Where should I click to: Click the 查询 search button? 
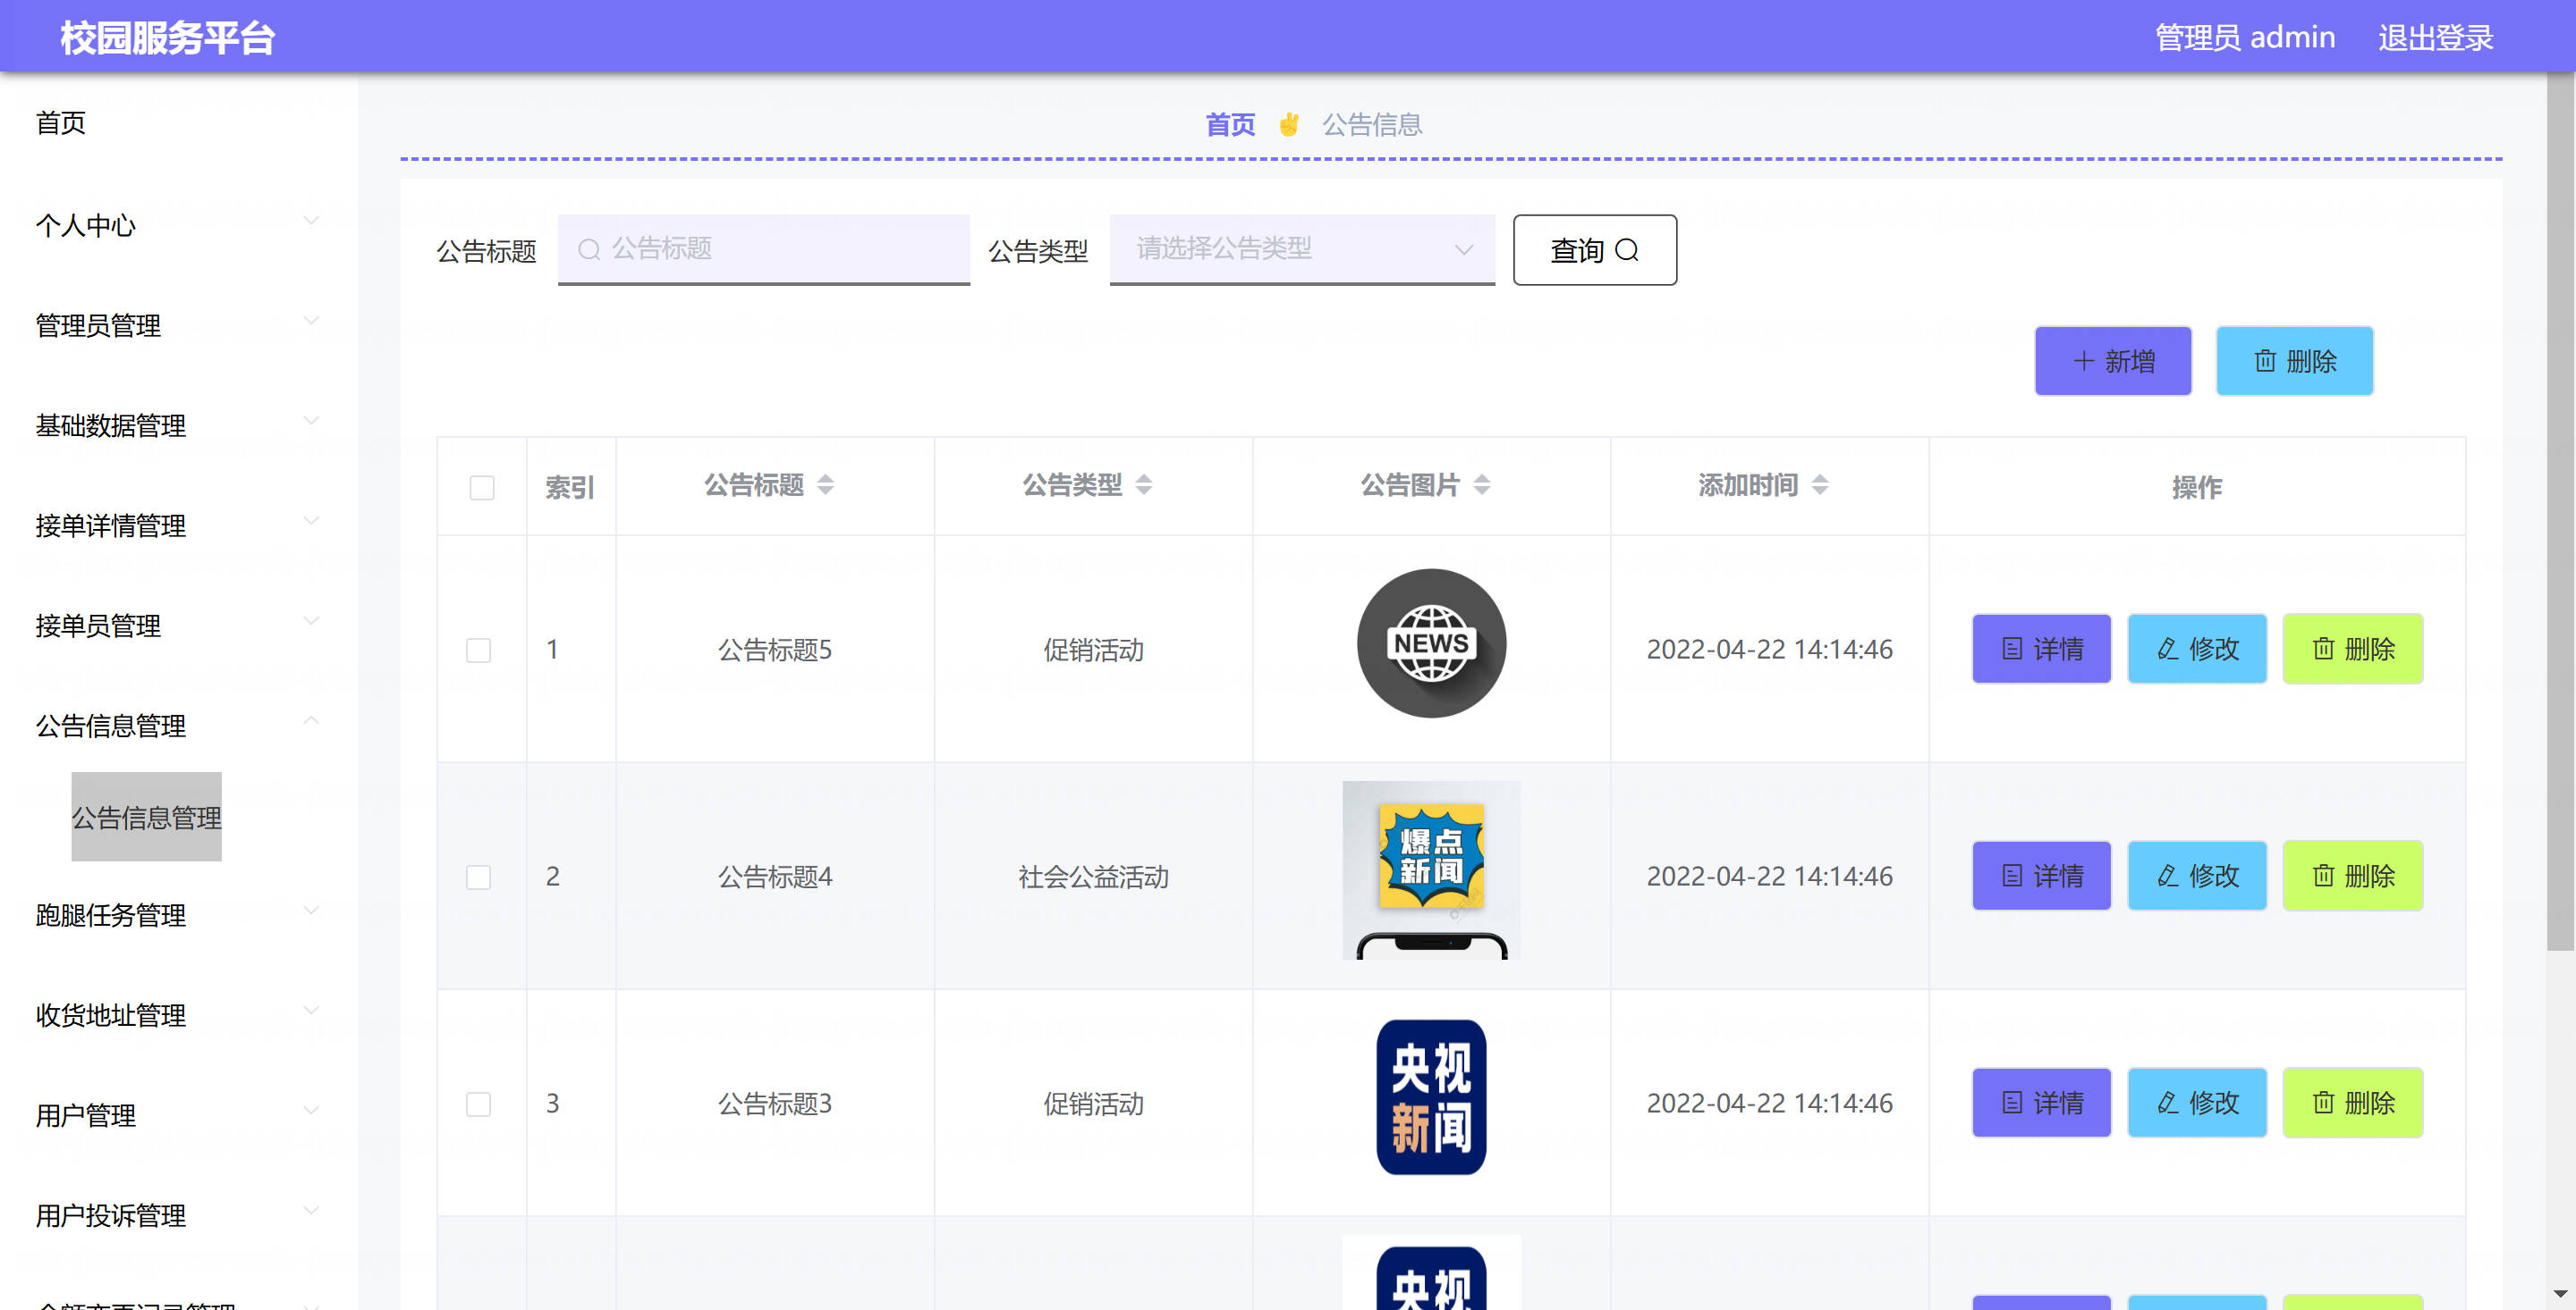coord(1594,250)
